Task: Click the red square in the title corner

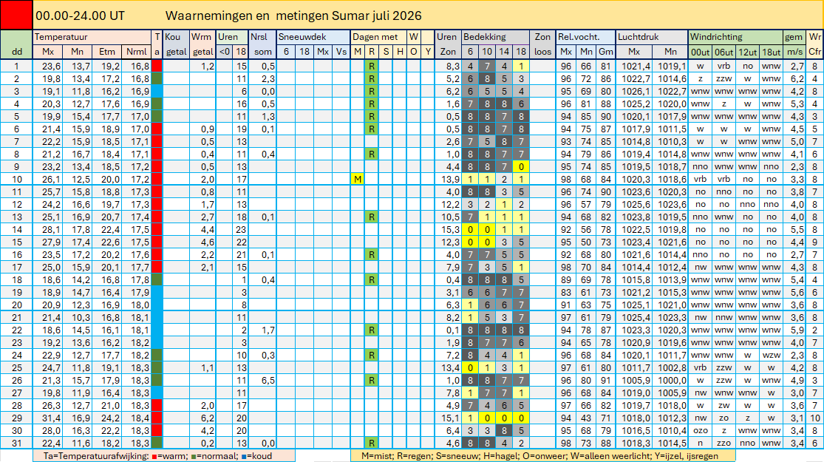Action: (16, 15)
